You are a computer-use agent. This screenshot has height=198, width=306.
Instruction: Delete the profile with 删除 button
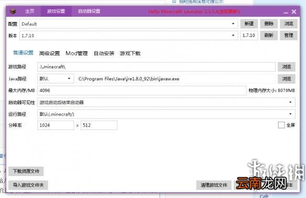point(269,24)
